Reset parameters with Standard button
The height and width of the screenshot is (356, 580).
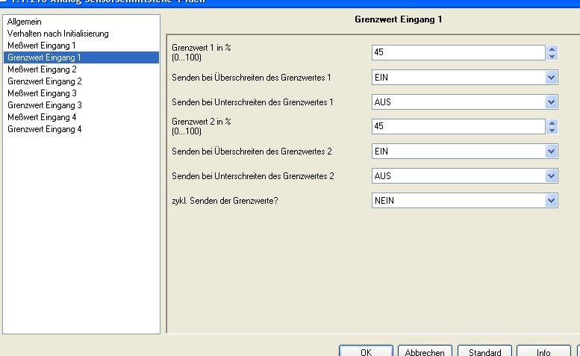coord(484,352)
